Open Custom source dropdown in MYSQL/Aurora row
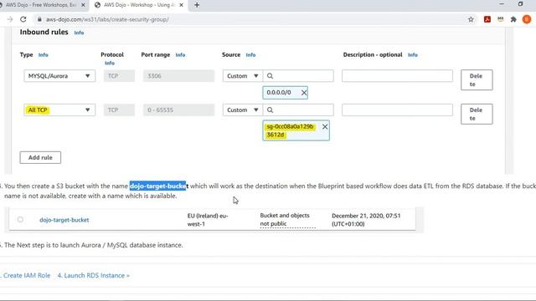The image size is (536, 301). [x=243, y=76]
